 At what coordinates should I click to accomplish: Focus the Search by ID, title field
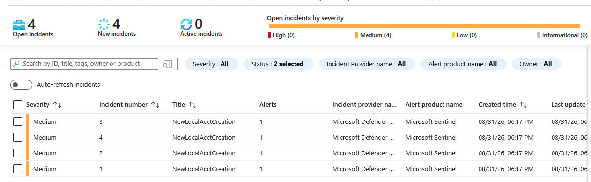(84, 64)
